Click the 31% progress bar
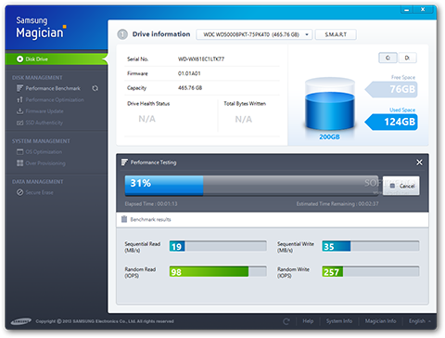The height and width of the screenshot is (338, 445). pos(252,186)
